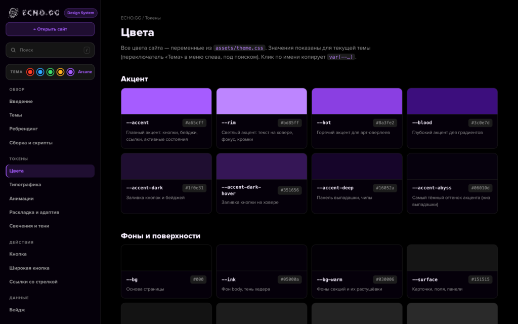
Task: Click the #bd85ff hex value chip
Action: [x=290, y=123]
